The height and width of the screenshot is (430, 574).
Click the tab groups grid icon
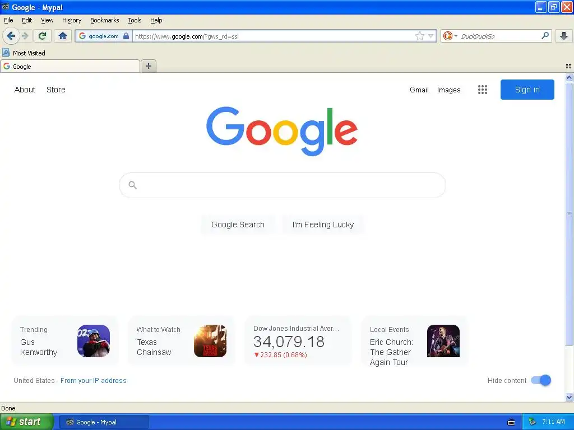568,66
